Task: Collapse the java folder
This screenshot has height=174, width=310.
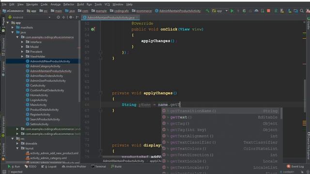Action: [13, 32]
